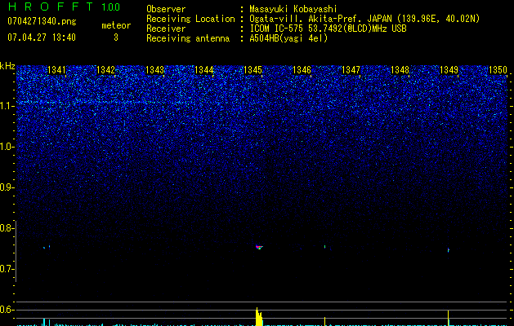This screenshot has height=326, width=514.
Task: Select observer name Masayuki Kobayashi
Action: [x=293, y=9]
